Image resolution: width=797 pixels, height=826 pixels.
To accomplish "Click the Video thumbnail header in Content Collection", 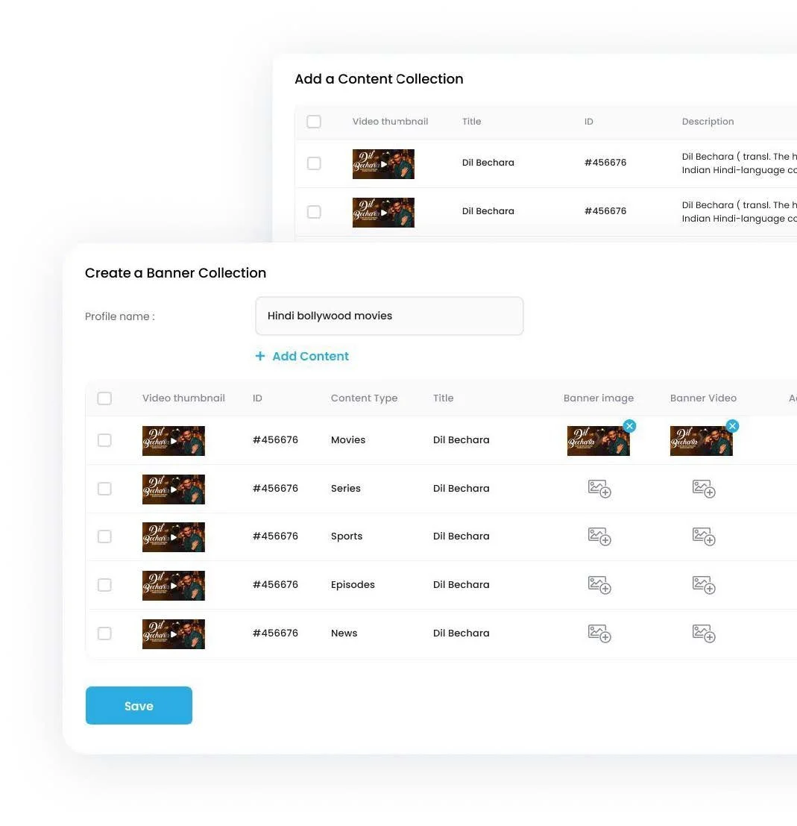I will coord(390,121).
